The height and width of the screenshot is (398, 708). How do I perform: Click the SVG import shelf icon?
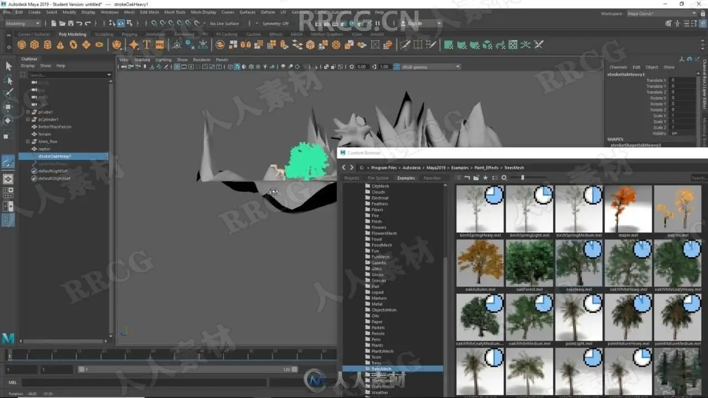click(x=159, y=45)
